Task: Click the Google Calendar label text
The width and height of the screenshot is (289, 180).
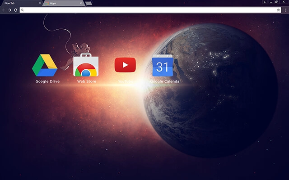Action: 165,81
